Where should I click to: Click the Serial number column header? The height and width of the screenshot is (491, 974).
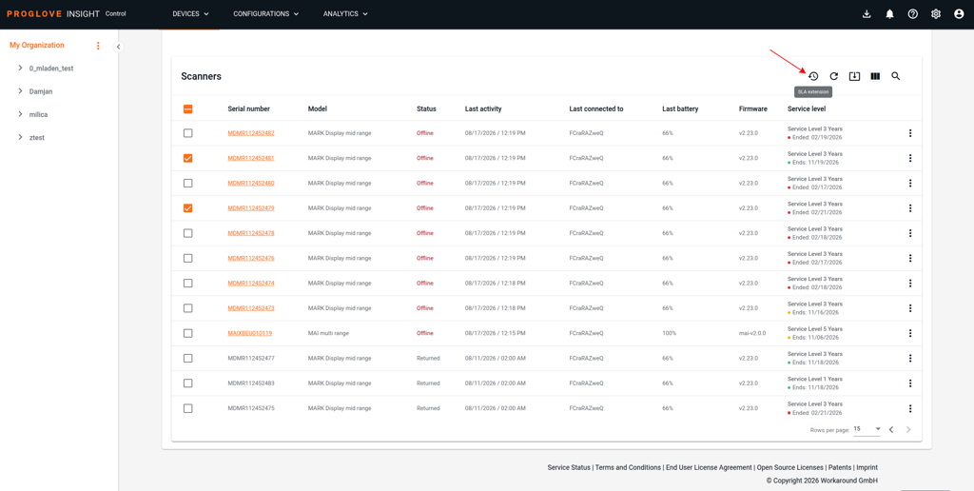pos(248,108)
